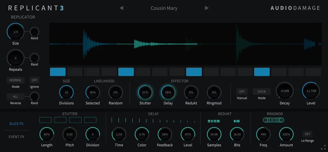Click the Likelihood Selected knob

coord(93,92)
